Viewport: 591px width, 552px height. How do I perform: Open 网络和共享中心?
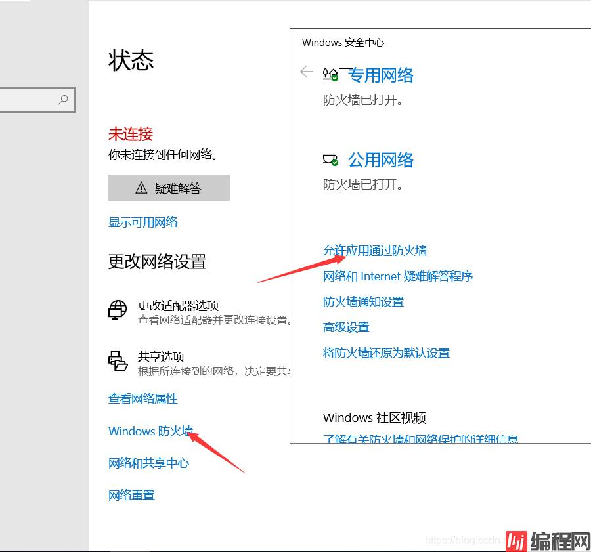(x=148, y=463)
